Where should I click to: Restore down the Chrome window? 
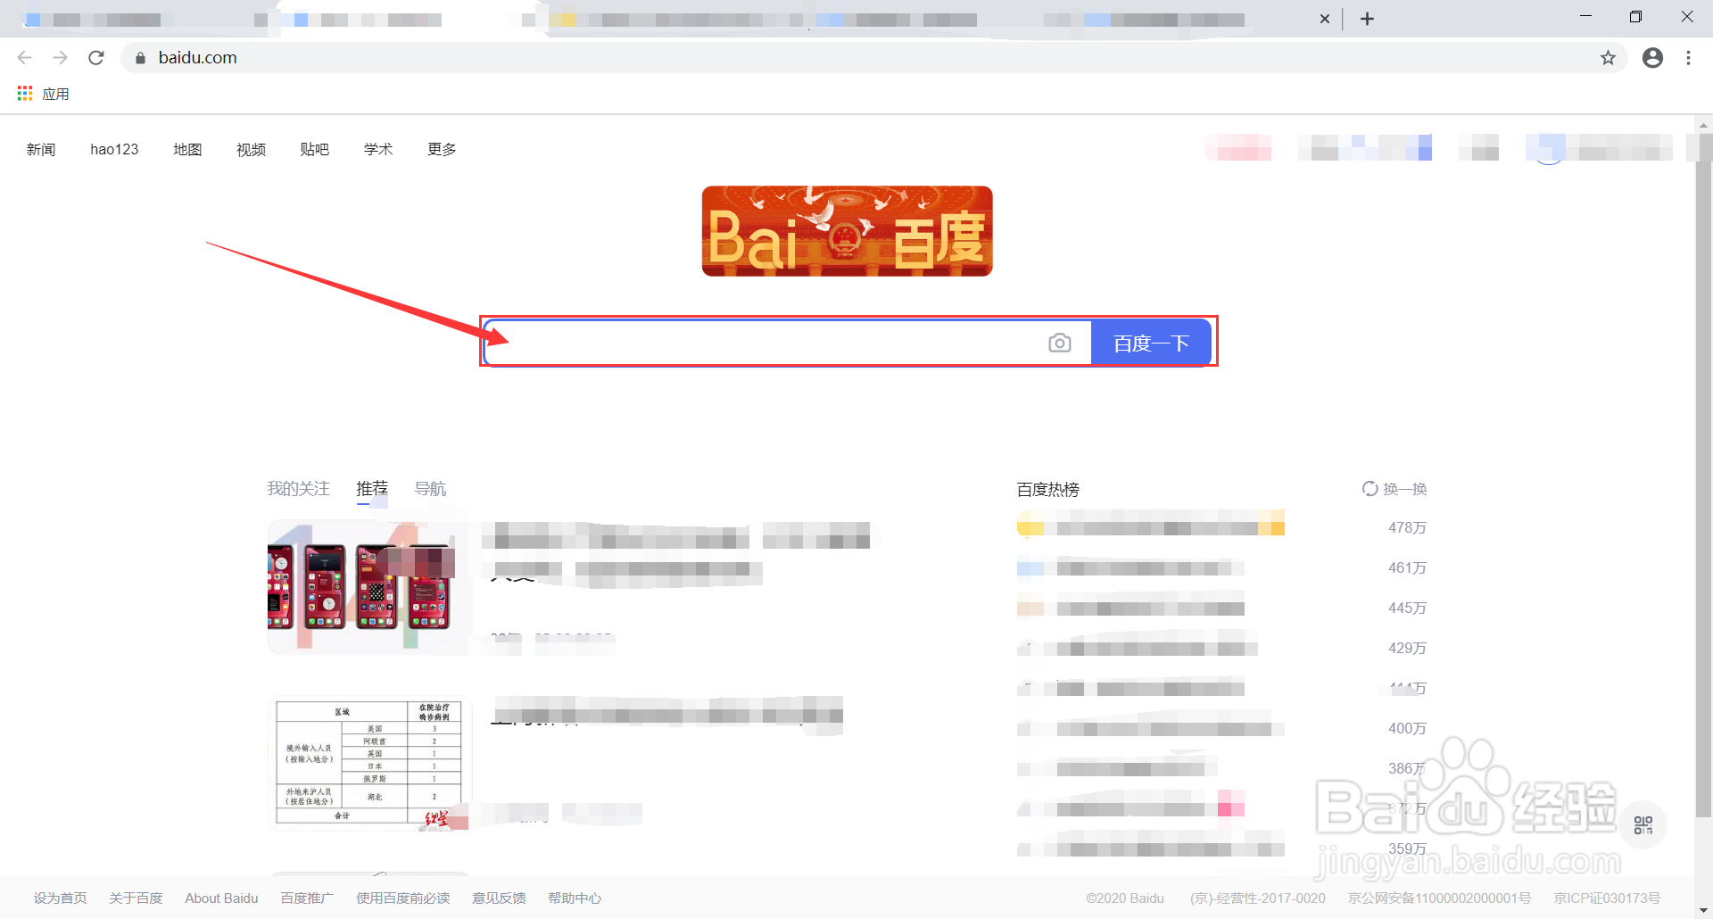click(x=1635, y=17)
